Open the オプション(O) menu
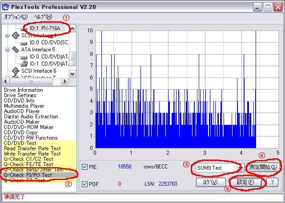This screenshot has height=203, width=285. 16,17
